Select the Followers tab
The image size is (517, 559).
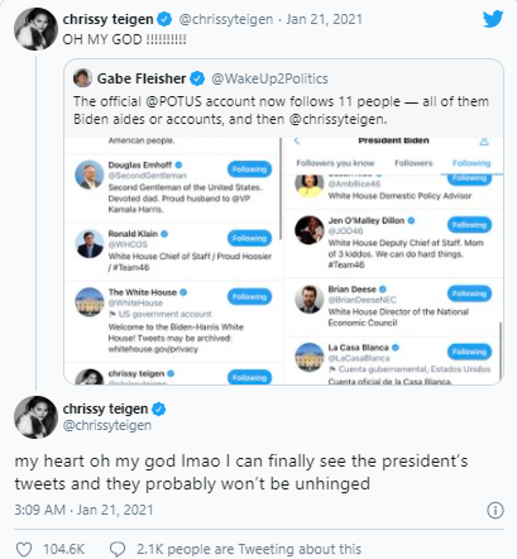414,163
